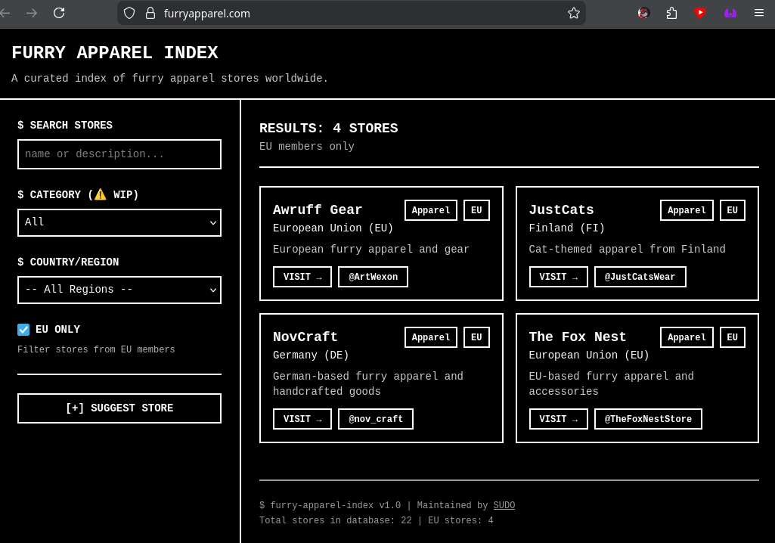Visit the JustCats store
Screen dimensions: 775x543
pos(558,277)
